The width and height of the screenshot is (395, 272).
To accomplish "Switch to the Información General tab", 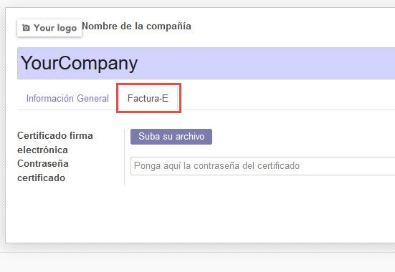I will pyautogui.click(x=67, y=98).
